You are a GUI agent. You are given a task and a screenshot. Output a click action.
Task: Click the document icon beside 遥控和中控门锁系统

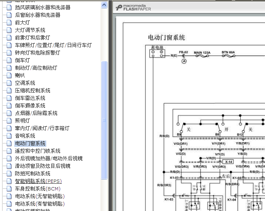[9, 151]
